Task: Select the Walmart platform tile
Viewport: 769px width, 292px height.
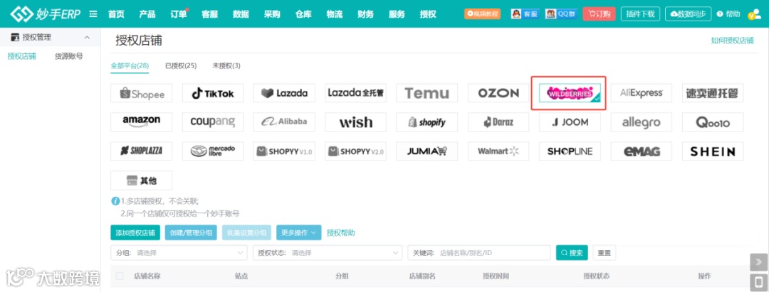Action: pyautogui.click(x=498, y=151)
